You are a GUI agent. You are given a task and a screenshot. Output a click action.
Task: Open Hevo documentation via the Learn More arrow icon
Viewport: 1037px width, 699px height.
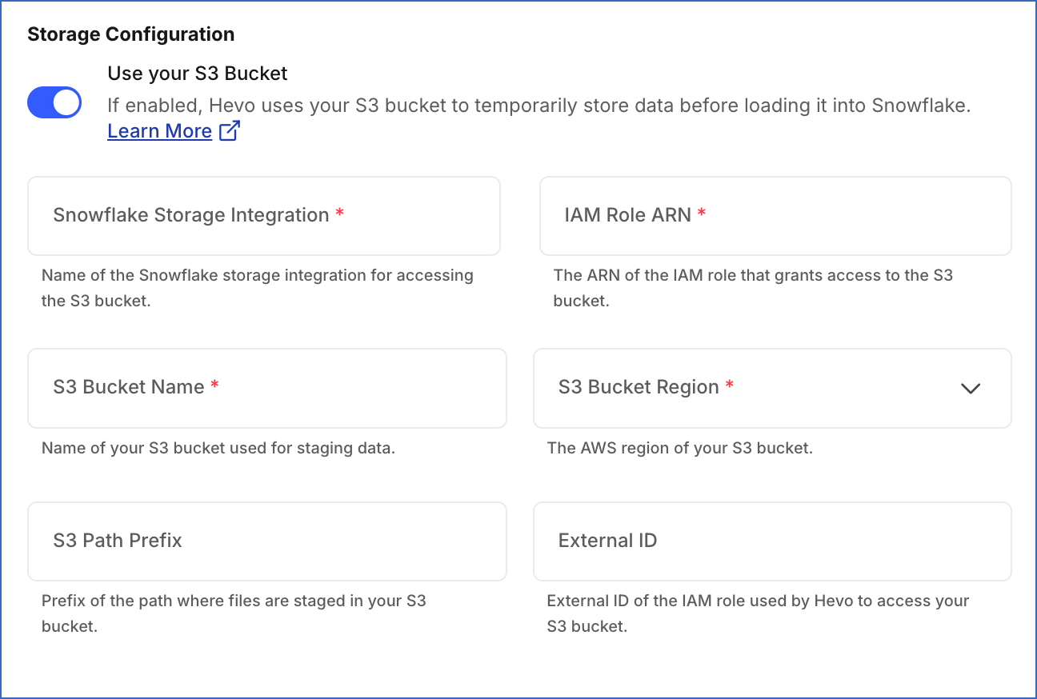(230, 130)
